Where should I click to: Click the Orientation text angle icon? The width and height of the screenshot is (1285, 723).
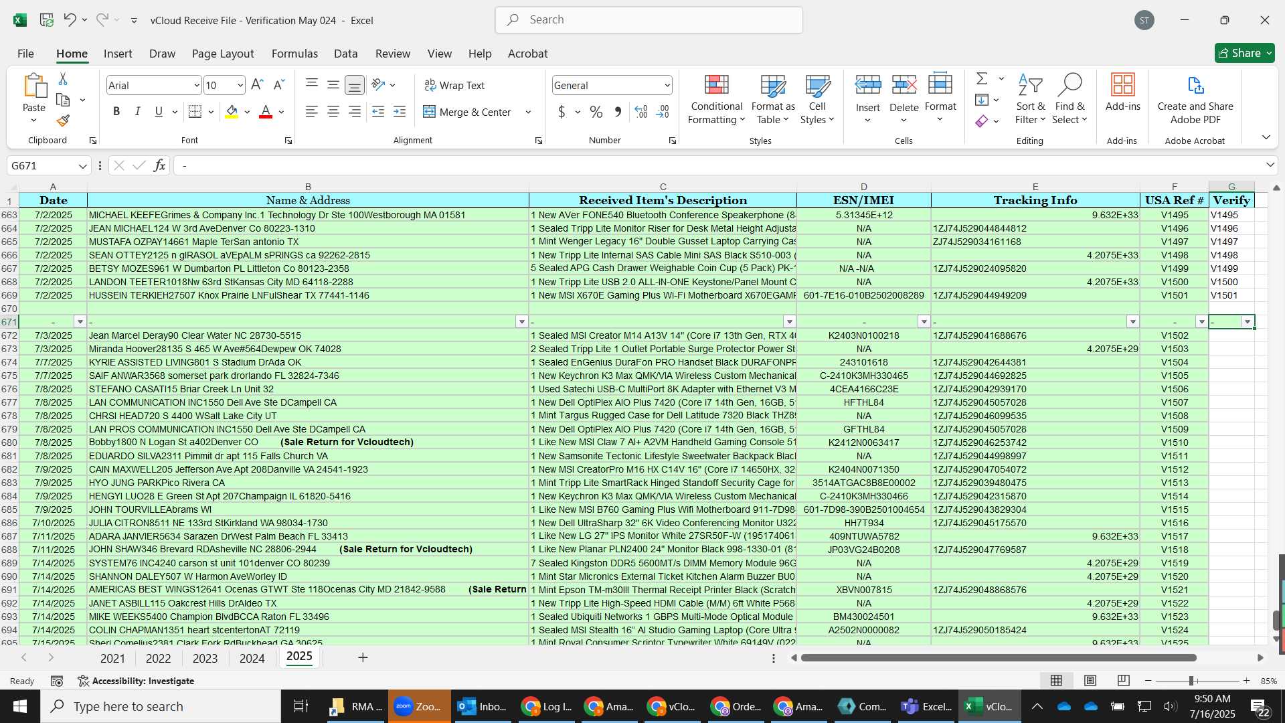click(x=379, y=85)
